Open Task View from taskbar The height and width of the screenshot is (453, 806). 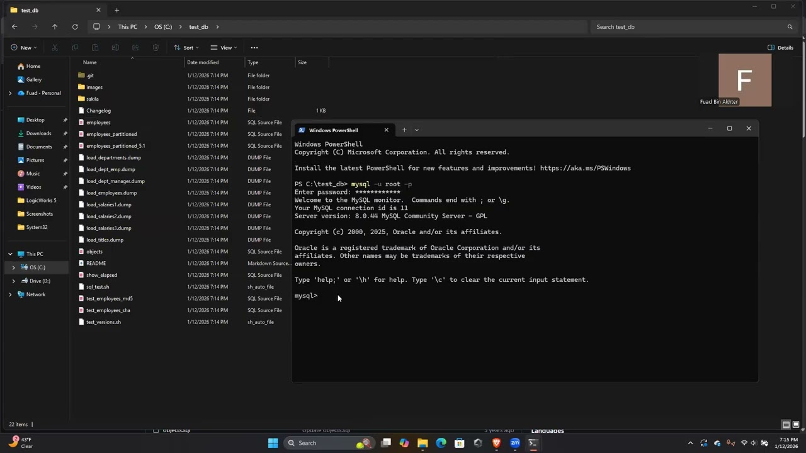(386, 443)
